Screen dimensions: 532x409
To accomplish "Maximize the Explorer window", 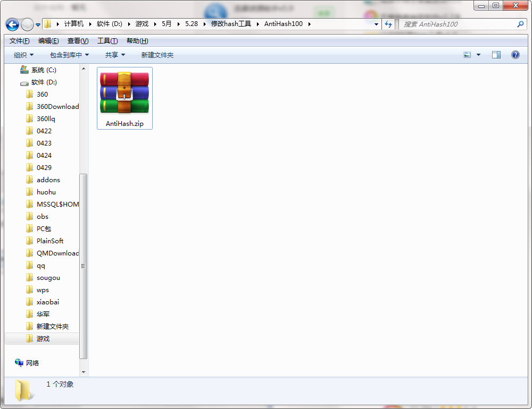I will [496, 6].
